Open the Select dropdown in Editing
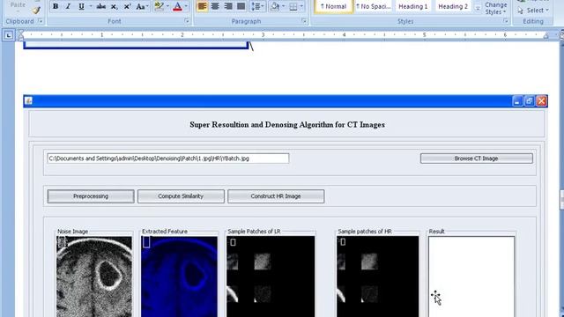This screenshot has width=564, height=317. (x=533, y=11)
